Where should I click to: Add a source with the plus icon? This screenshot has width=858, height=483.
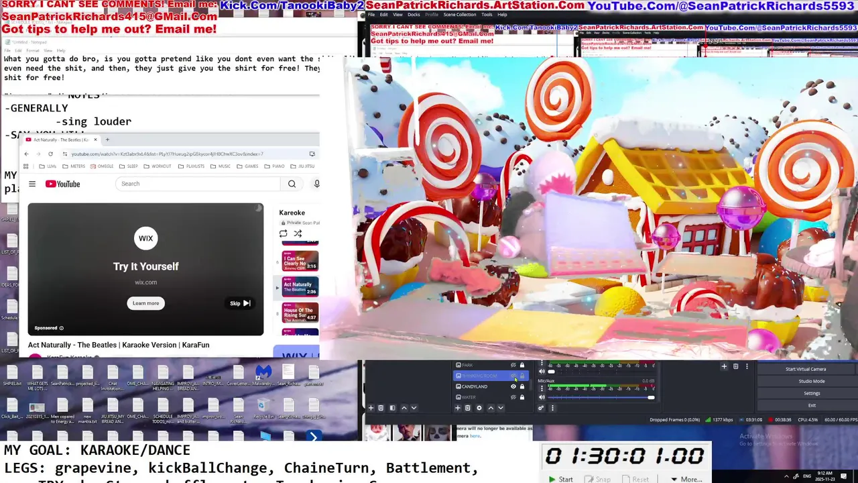click(458, 408)
